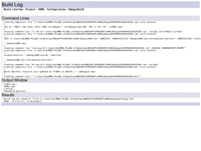Select the 'Build started: Project: SUMA' line
This screenshot has width=201, height=151.
[44, 9]
